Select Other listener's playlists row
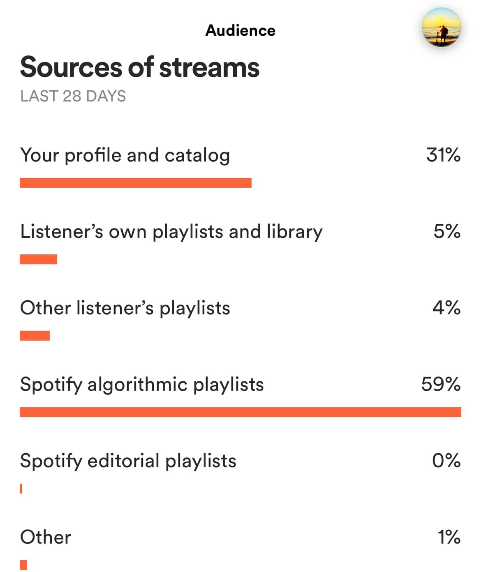The height and width of the screenshot is (572, 481). 125,308
